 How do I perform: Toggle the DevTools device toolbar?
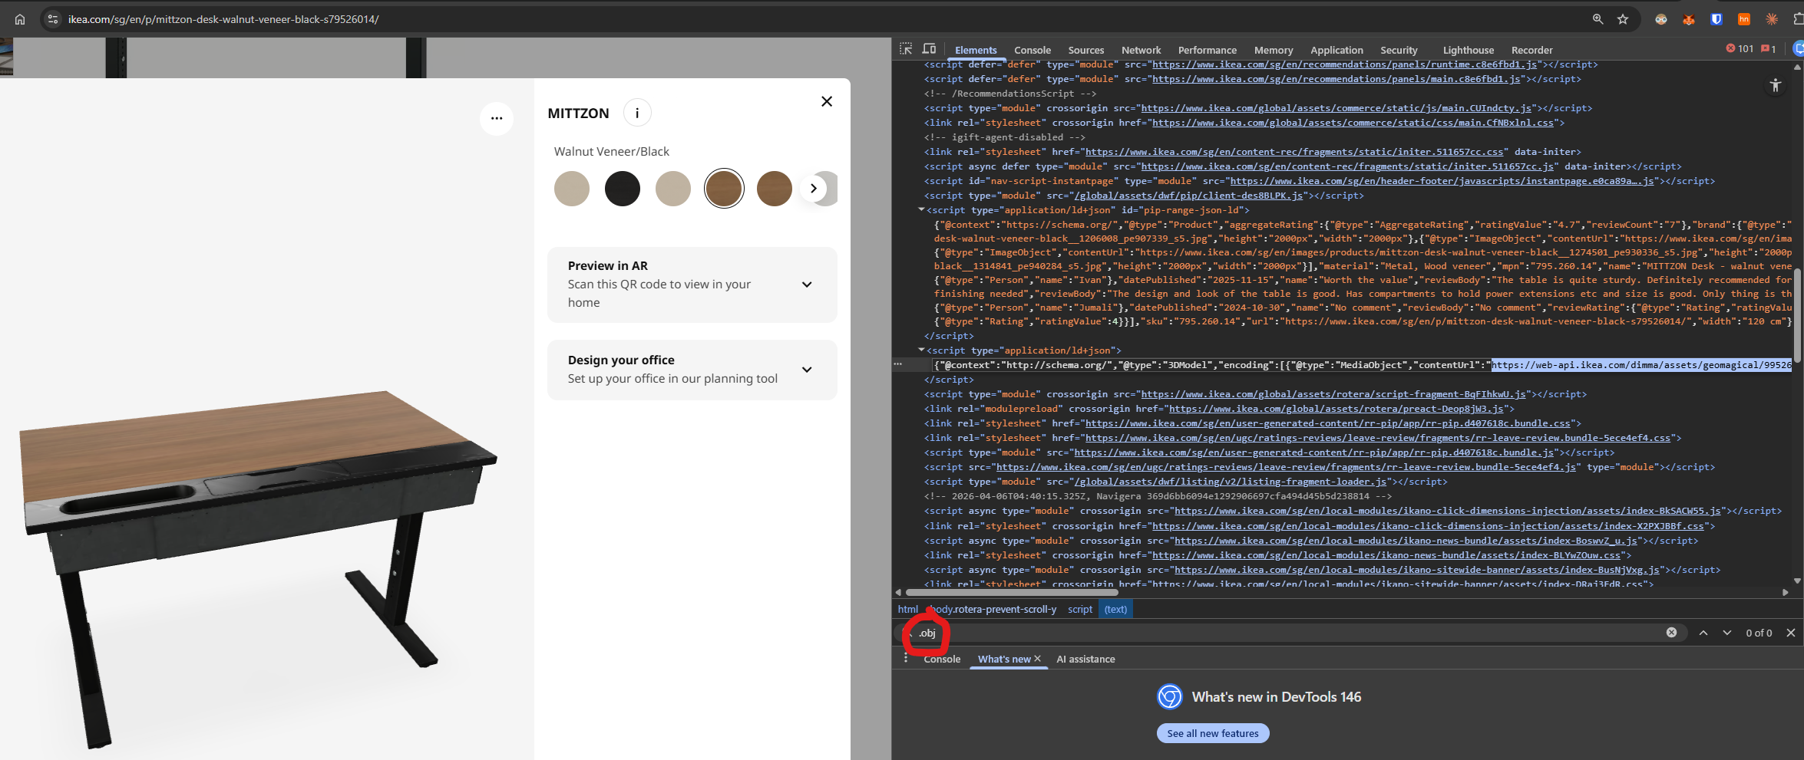pyautogui.click(x=929, y=49)
